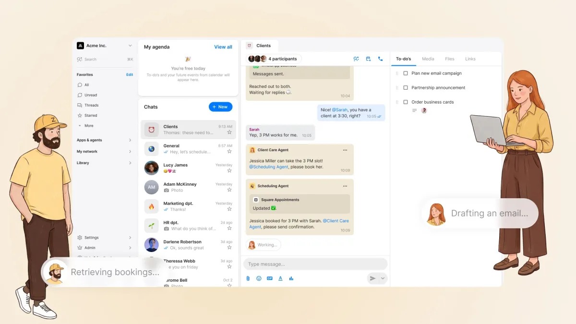Star the Lucy James chat
This screenshot has width=576, height=324.
pos(229,171)
